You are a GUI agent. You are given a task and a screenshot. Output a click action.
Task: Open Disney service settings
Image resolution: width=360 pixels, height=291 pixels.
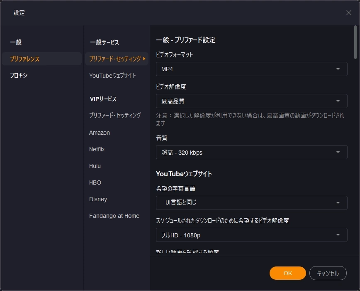point(98,199)
